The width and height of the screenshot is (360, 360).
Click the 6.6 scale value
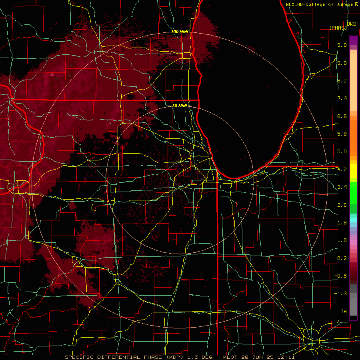point(342,116)
